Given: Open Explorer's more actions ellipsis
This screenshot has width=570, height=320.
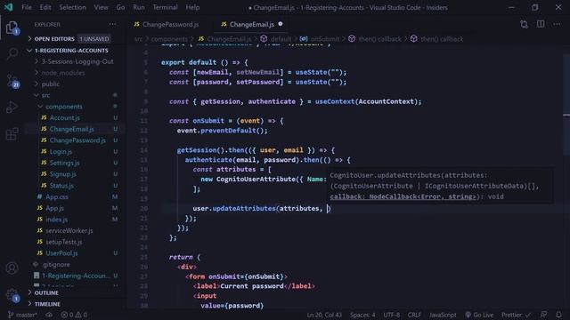Looking at the screenshot, I should tap(112, 24).
